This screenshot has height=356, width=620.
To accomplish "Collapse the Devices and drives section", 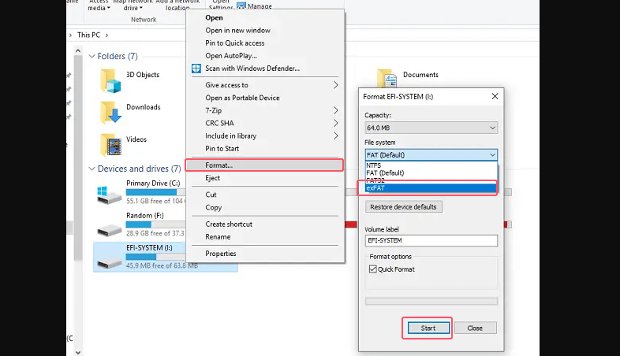I will (91, 169).
